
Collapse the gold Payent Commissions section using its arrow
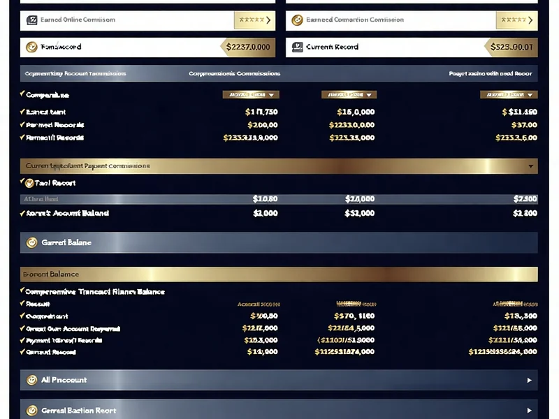[531, 167]
